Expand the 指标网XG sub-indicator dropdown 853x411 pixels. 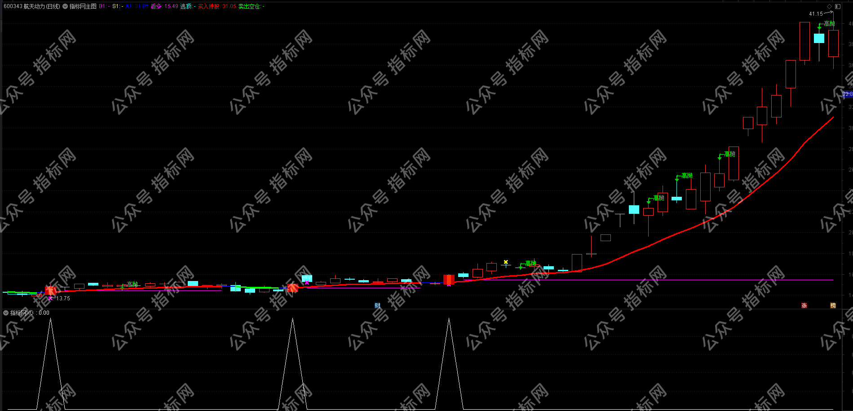[6, 313]
